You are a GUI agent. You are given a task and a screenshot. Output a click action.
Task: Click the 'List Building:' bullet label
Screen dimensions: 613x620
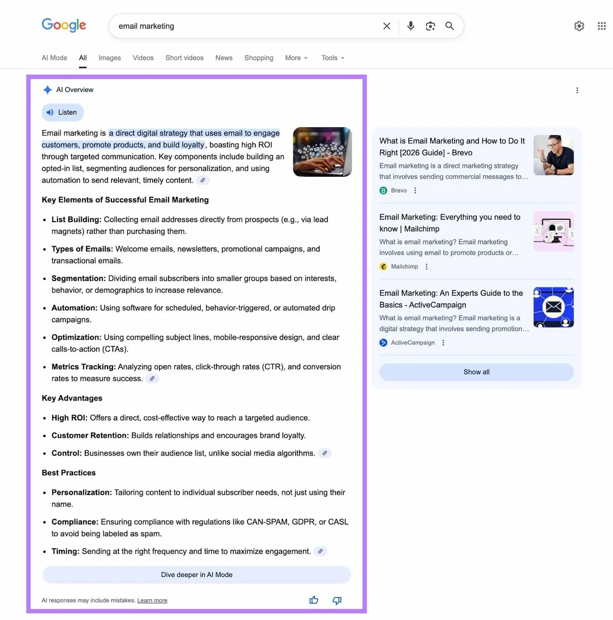(x=77, y=220)
